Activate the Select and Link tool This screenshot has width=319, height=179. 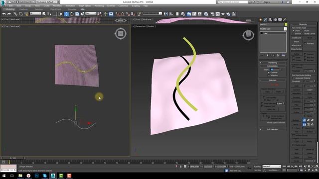[15, 14]
